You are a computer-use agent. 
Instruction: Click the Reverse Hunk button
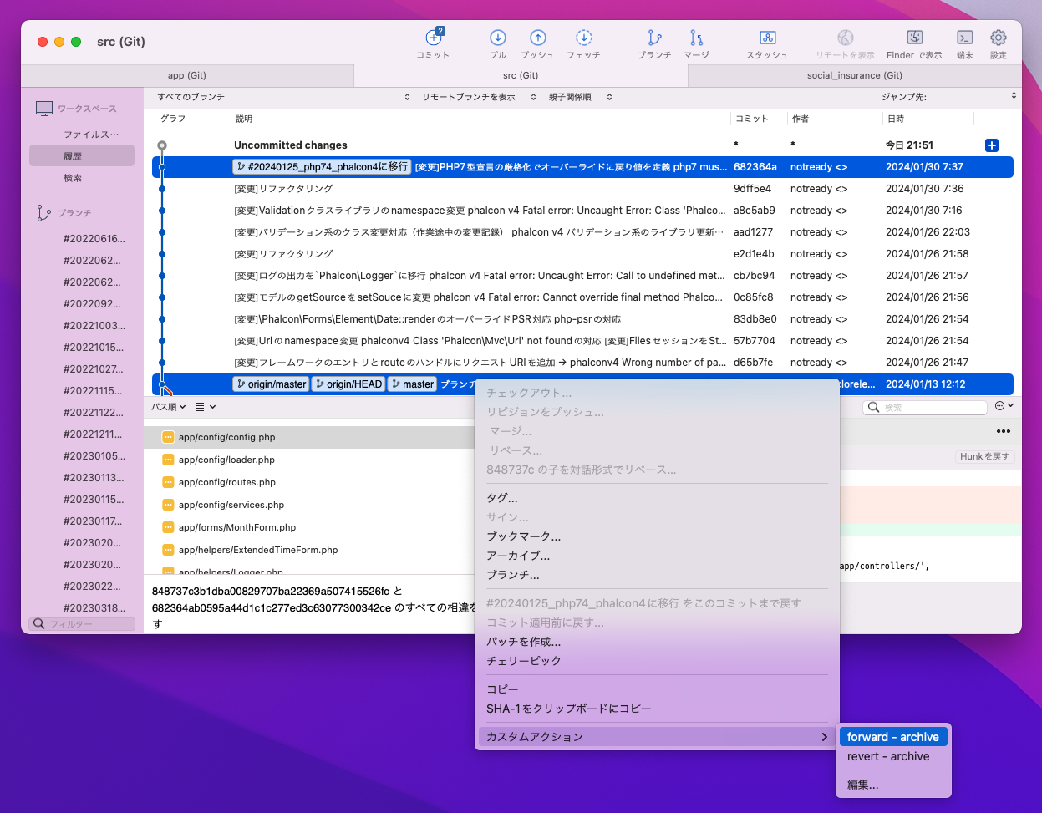pos(984,457)
